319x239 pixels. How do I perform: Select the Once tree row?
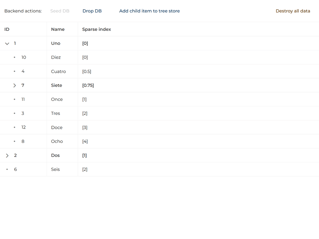coord(57,99)
